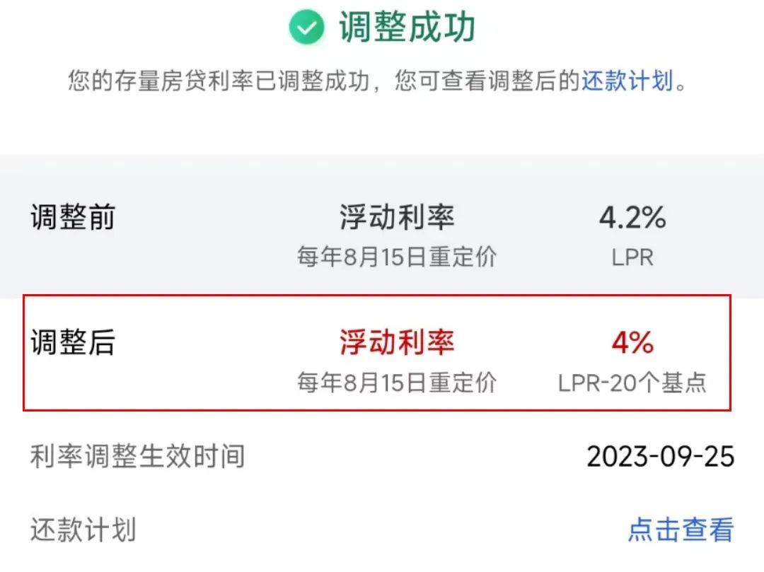The height and width of the screenshot is (572, 764).
Task: Click the grey 调整前 panel background
Action: [382, 226]
